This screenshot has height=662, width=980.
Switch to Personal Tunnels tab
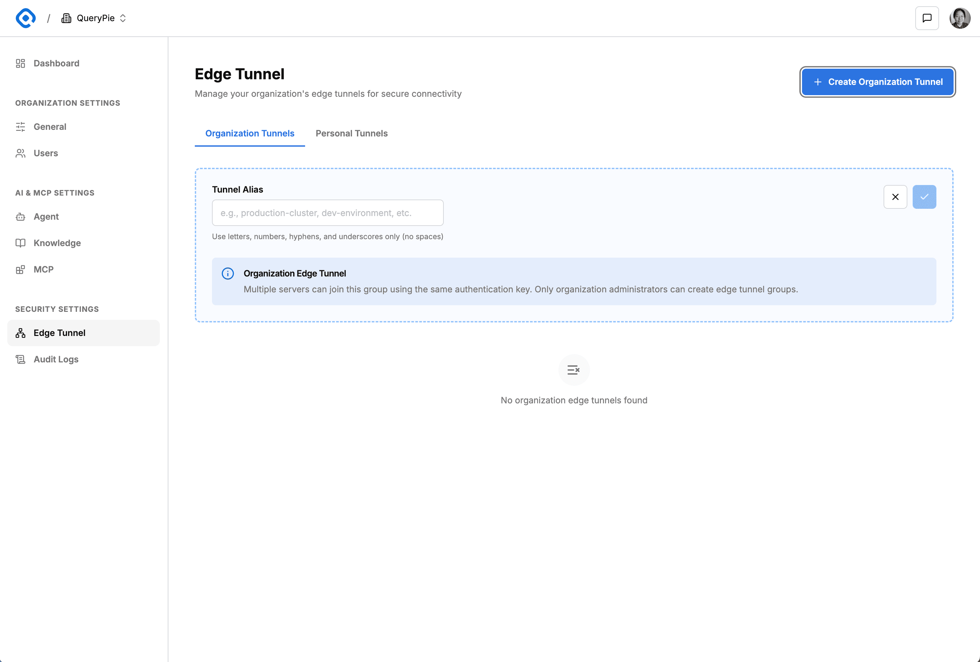click(x=351, y=133)
